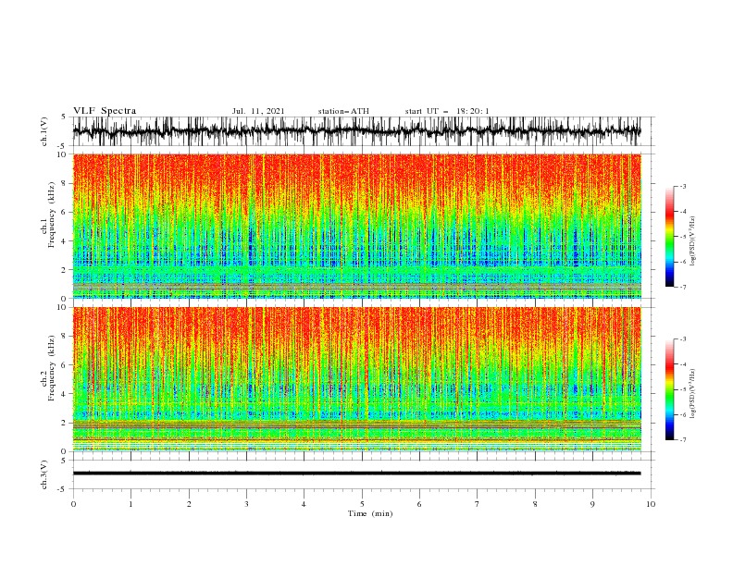Click the time axis tick label "5"
733x566 pixels.
pyautogui.click(x=362, y=504)
